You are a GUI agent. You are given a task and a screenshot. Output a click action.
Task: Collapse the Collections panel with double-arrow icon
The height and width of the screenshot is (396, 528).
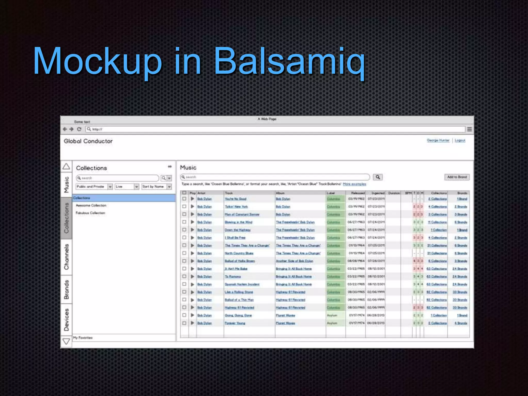(x=170, y=167)
